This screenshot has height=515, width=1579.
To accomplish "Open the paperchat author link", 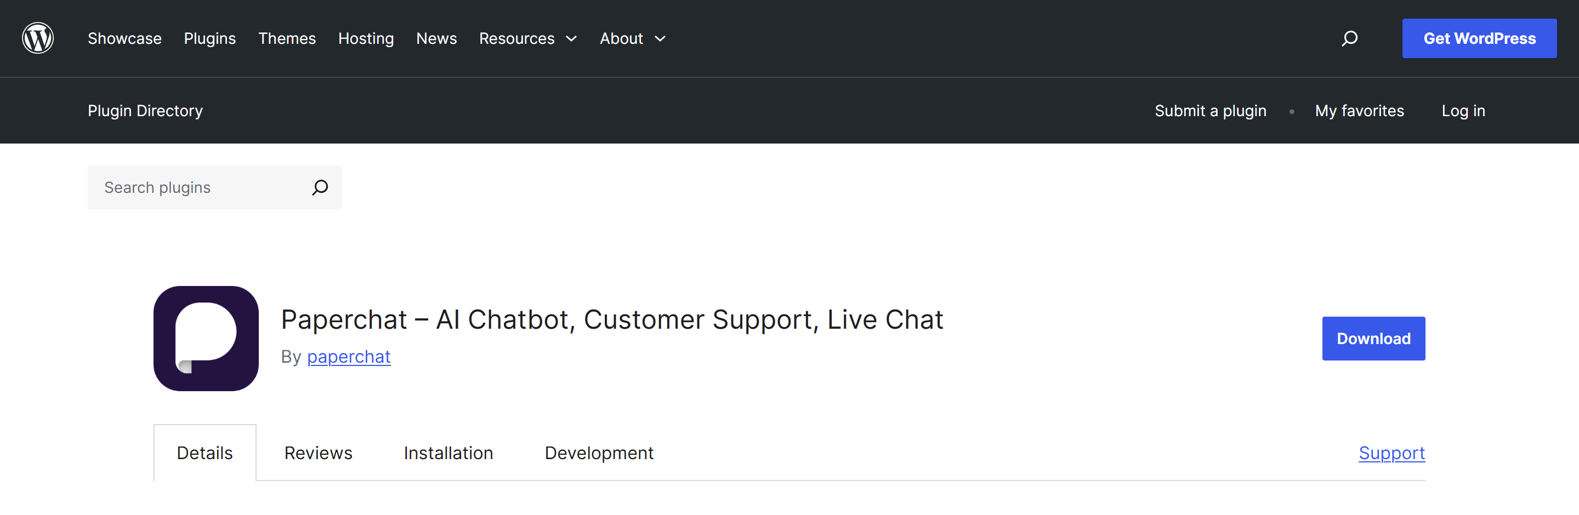I will pos(349,357).
